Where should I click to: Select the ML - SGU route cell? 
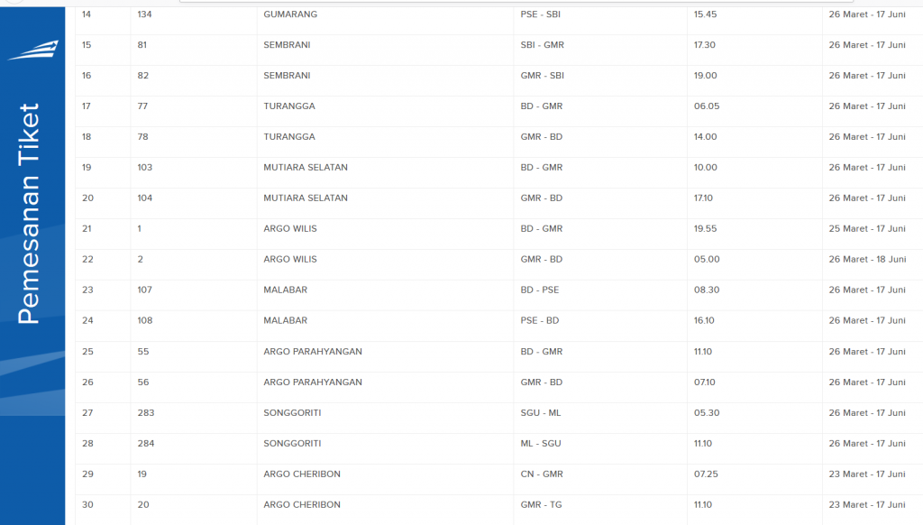(541, 444)
